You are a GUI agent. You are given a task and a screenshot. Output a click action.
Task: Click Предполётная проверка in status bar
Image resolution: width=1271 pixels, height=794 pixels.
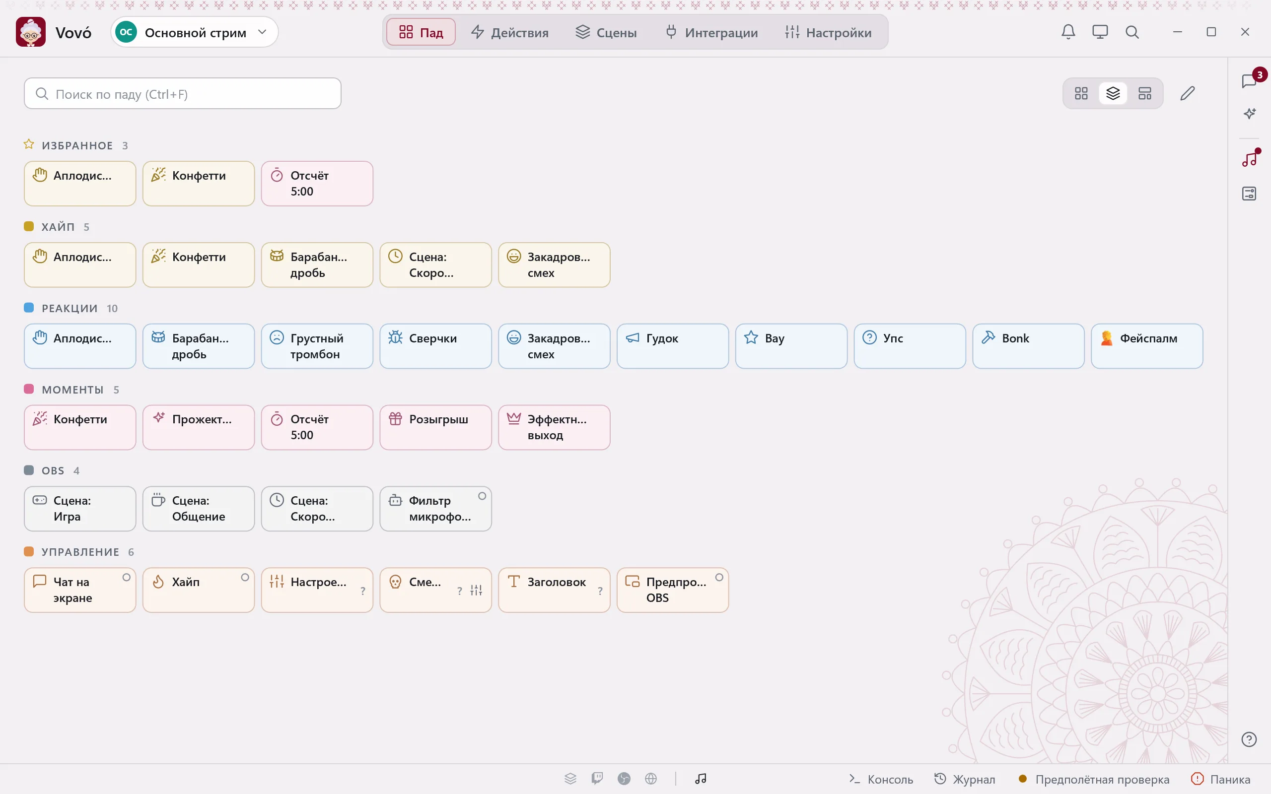tap(1093, 779)
